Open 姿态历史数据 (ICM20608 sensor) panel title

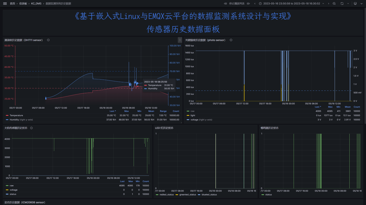point(25,202)
